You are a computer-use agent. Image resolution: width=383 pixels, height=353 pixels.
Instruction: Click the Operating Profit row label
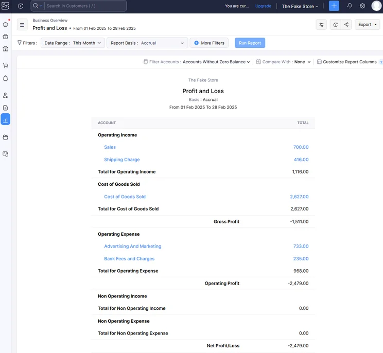(222, 283)
